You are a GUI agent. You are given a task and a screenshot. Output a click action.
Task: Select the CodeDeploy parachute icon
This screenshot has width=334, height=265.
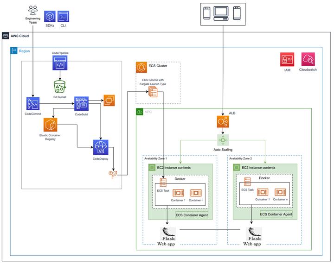point(101,147)
